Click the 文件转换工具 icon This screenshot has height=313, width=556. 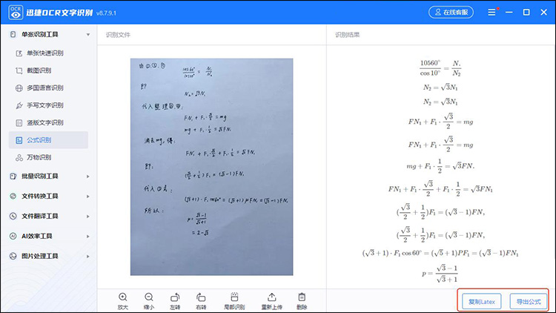(x=13, y=196)
